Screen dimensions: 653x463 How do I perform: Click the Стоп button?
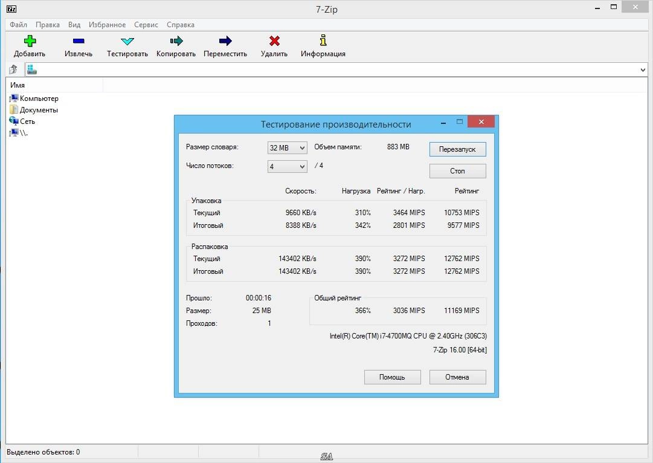coord(457,171)
